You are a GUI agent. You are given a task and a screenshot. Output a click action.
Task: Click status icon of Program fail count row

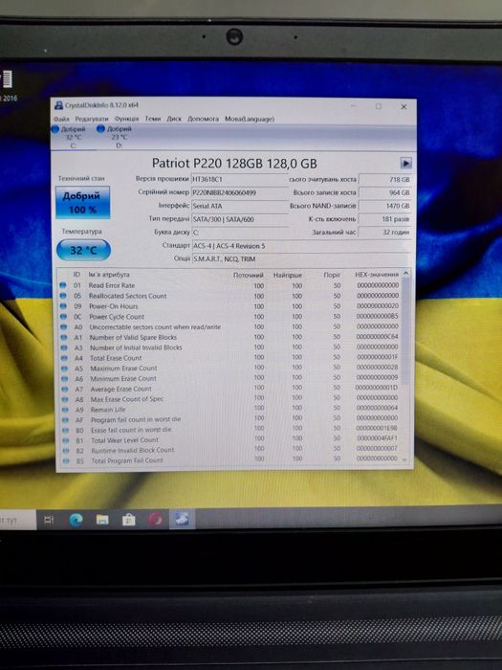[x=66, y=420]
